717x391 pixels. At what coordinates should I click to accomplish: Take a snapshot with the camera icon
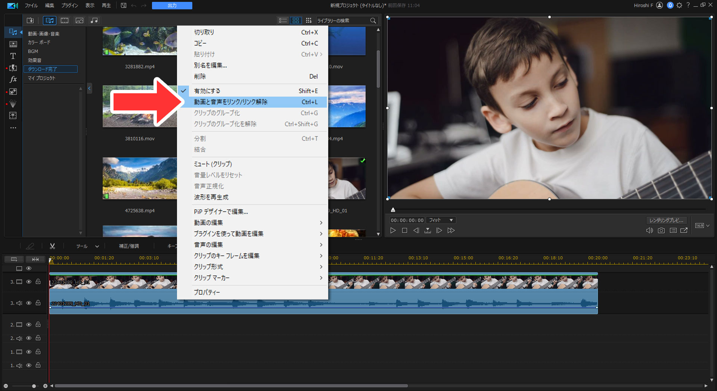point(661,231)
